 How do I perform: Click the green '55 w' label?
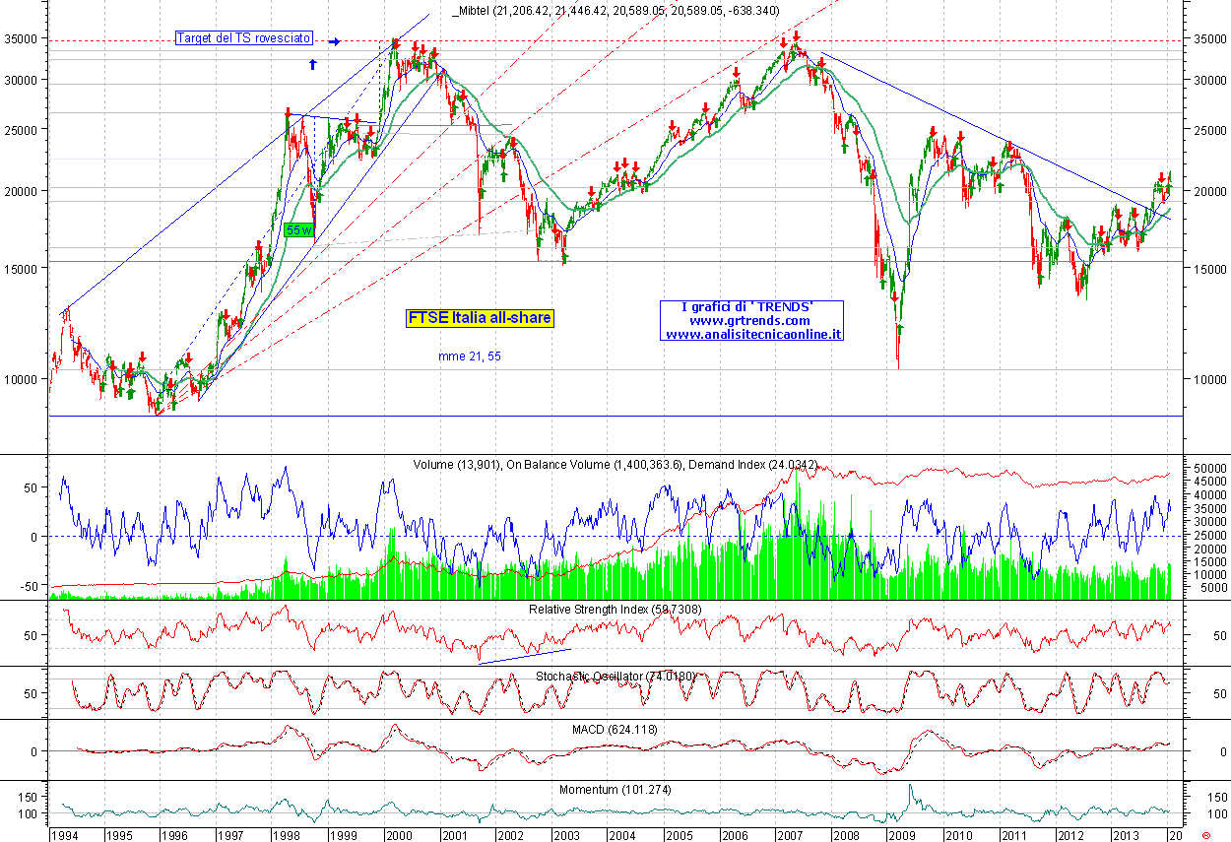point(298,229)
